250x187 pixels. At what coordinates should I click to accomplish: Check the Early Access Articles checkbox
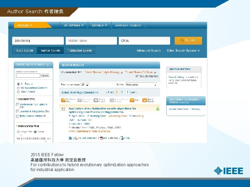tap(18, 116)
